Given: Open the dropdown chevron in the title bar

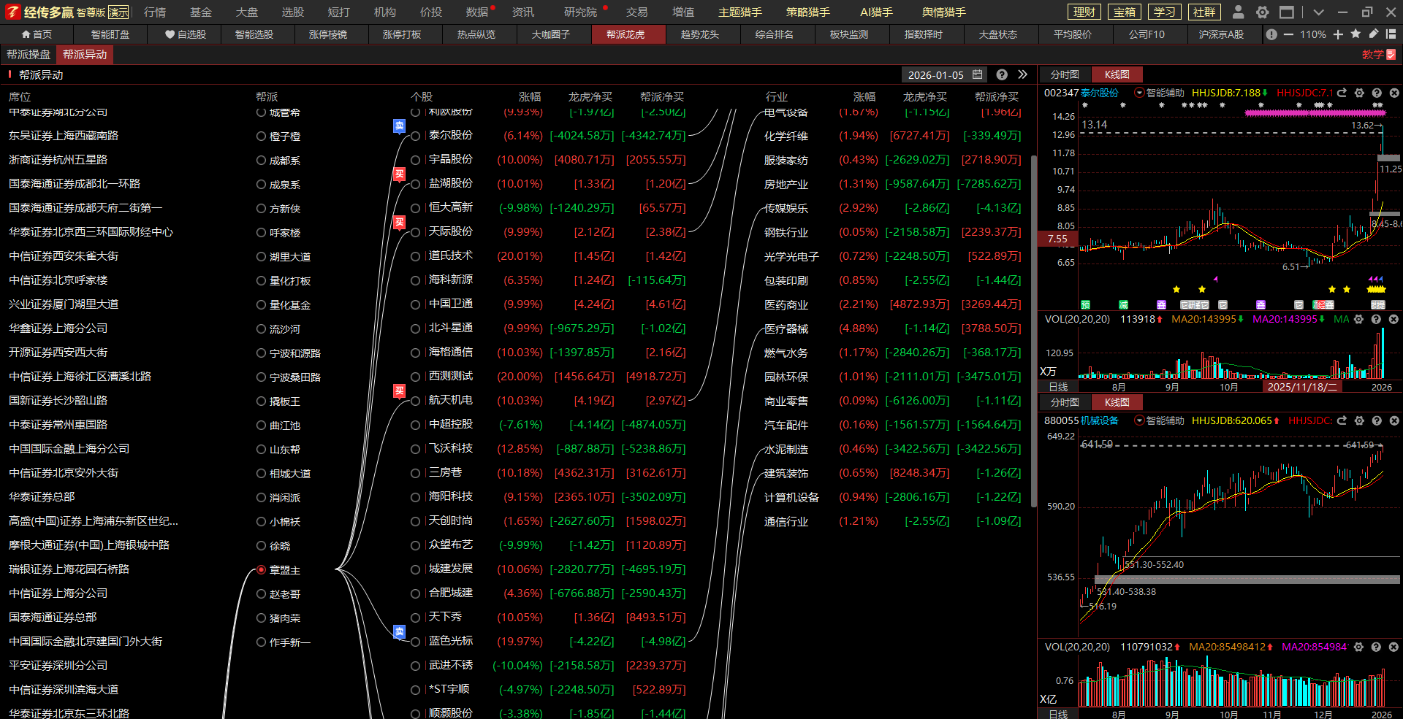Looking at the screenshot, I should [x=1318, y=12].
